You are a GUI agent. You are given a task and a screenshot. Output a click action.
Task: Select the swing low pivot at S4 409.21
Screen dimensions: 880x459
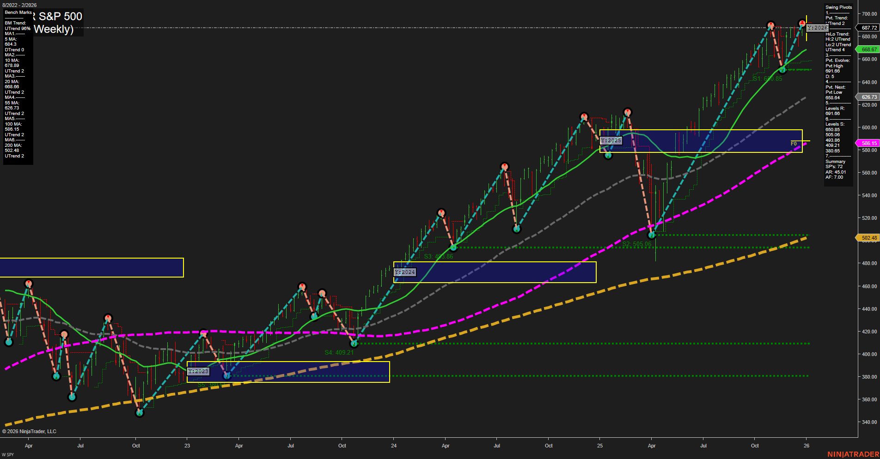354,344
